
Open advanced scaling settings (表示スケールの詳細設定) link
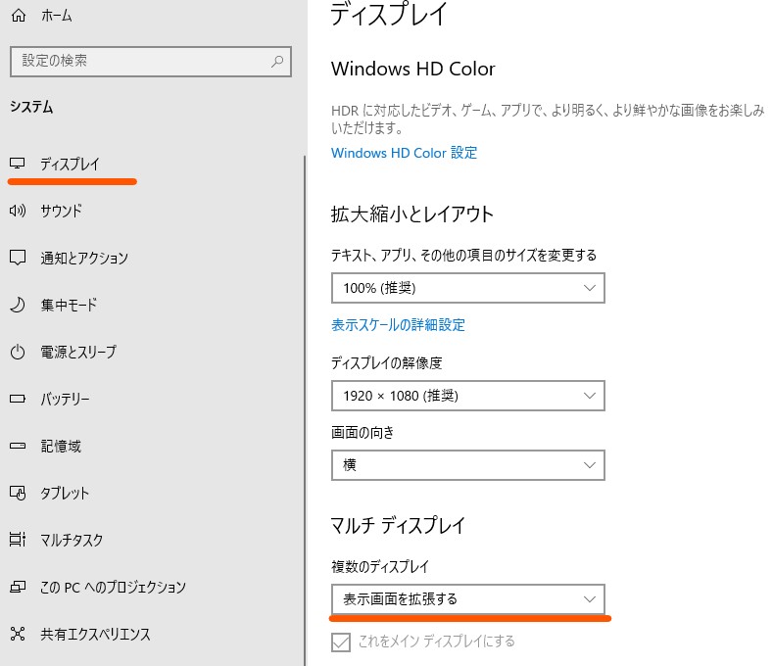coord(399,325)
